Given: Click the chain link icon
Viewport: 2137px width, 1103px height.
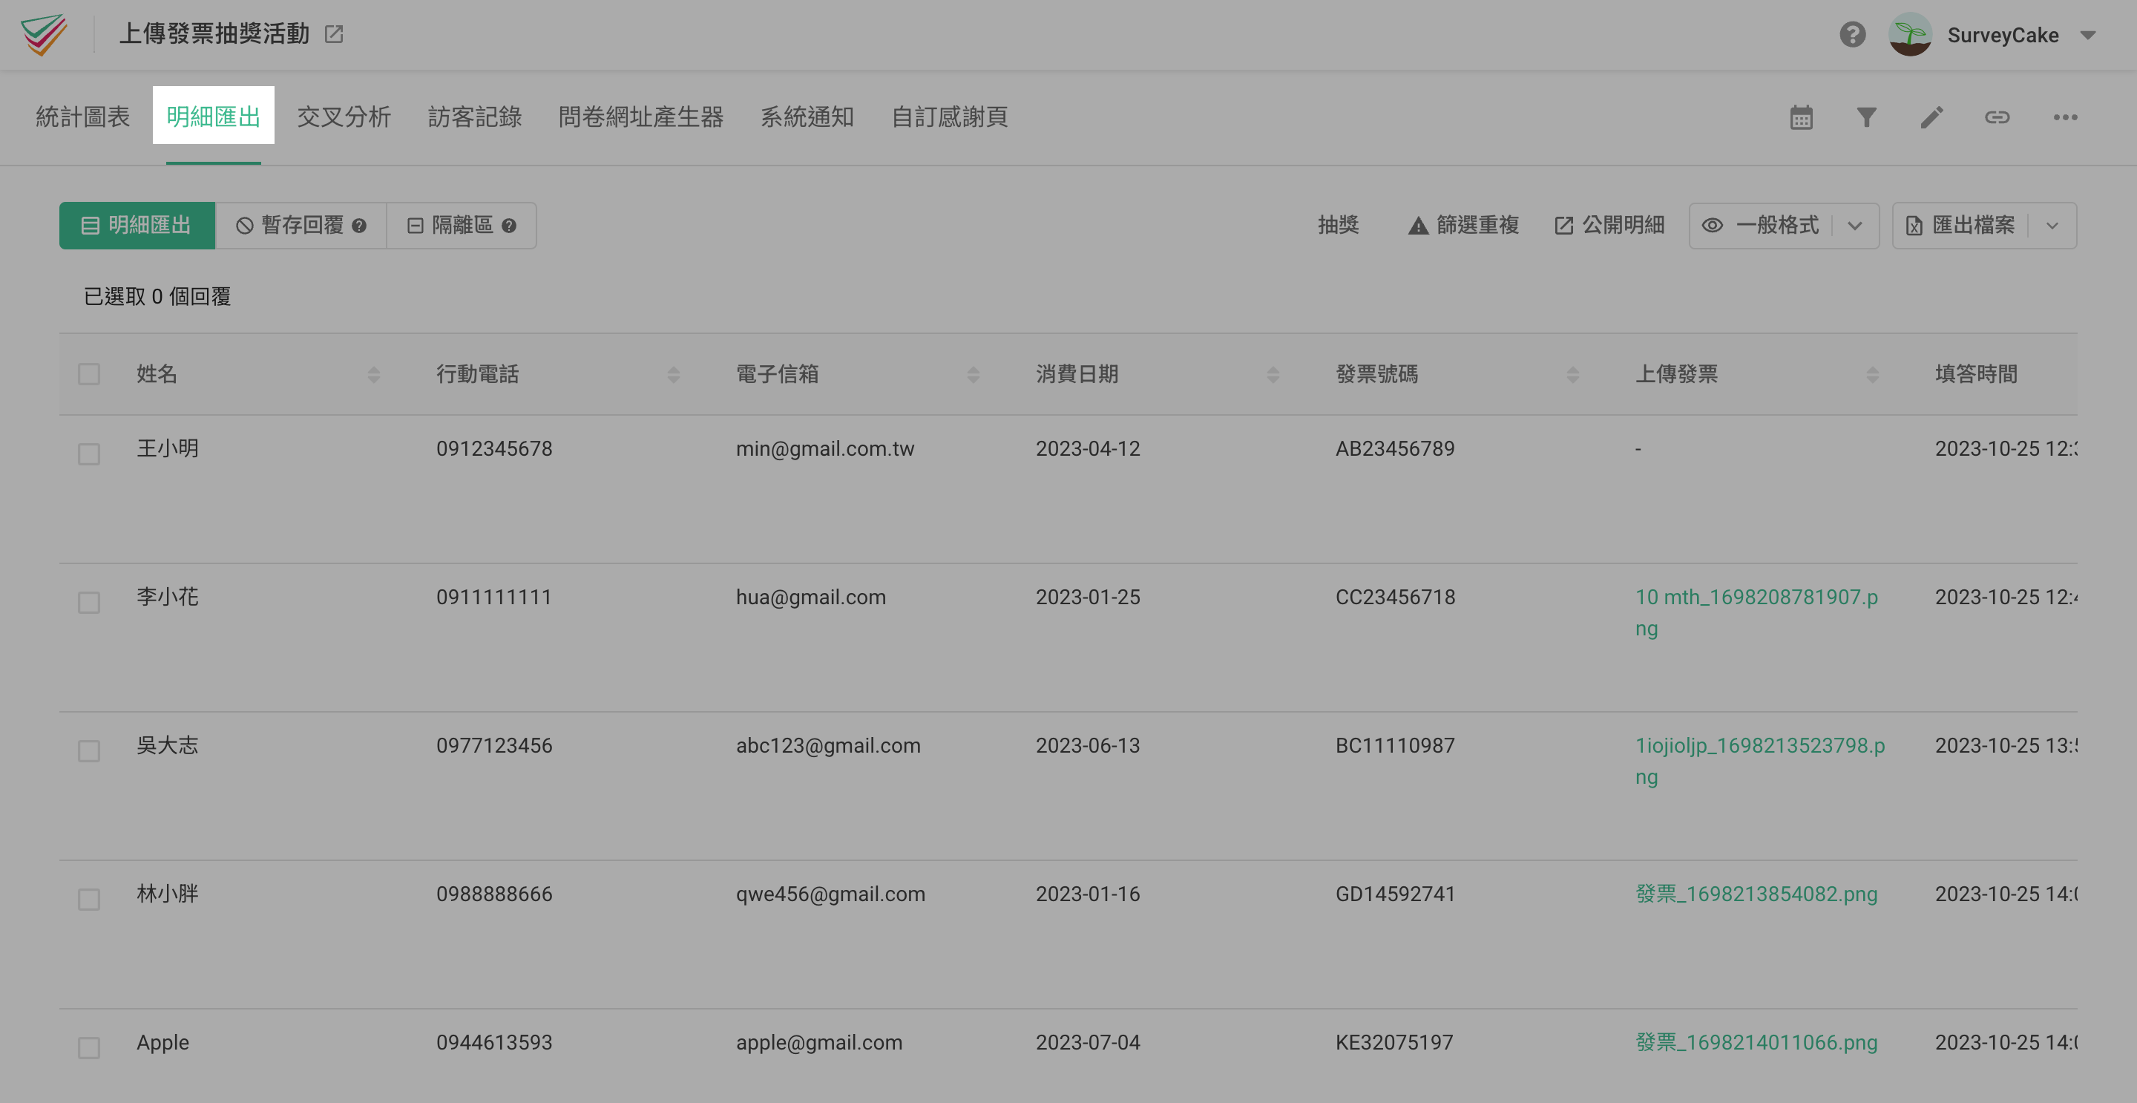Looking at the screenshot, I should [1997, 117].
